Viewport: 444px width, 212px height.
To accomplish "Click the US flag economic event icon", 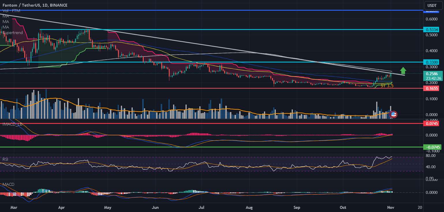I will click(393, 115).
